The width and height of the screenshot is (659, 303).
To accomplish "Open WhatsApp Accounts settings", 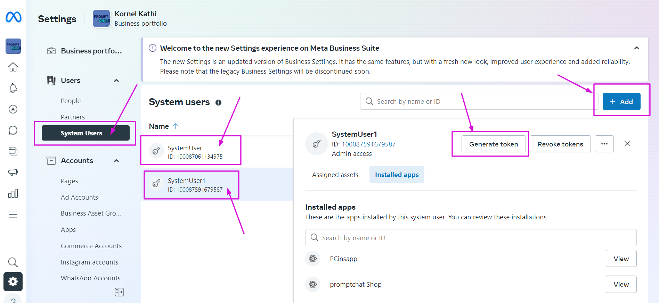I will click(x=90, y=278).
